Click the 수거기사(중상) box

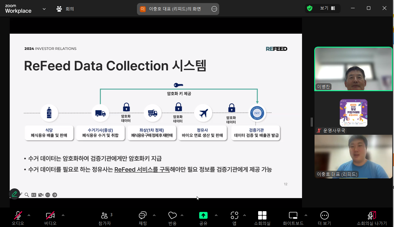pos(100,133)
